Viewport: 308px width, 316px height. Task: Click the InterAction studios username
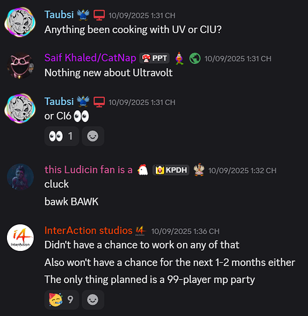pos(88,231)
